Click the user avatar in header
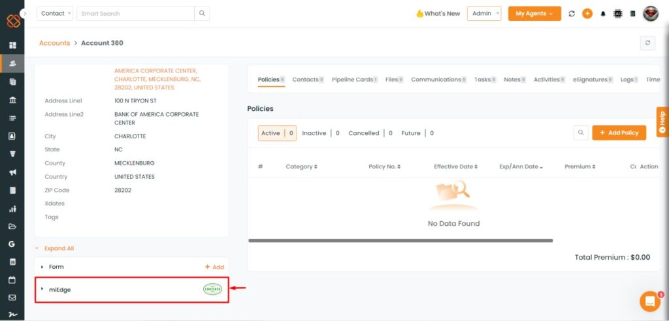The height and width of the screenshot is (321, 669). tap(651, 14)
